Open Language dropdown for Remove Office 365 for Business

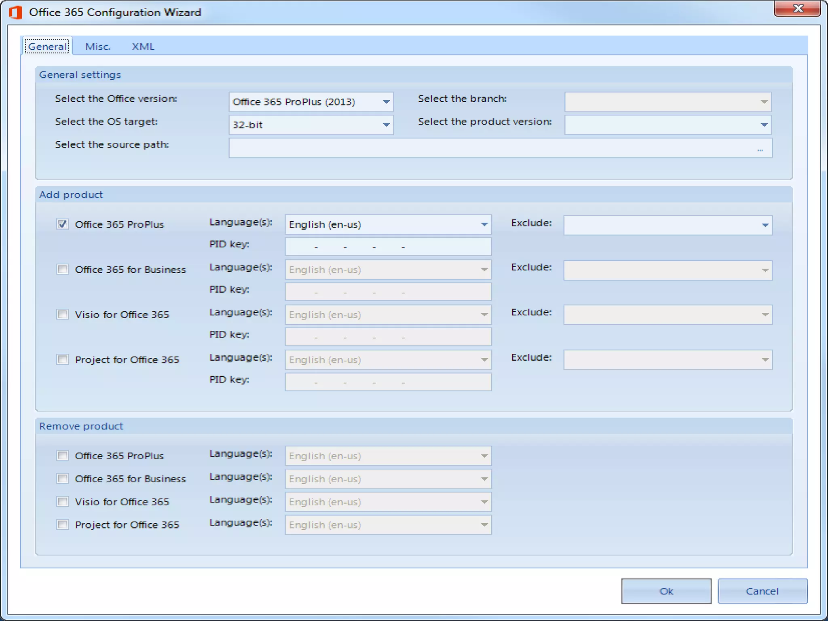(x=388, y=479)
